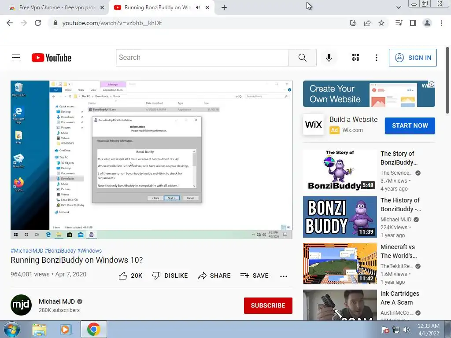Open Minecraft vs The World's thumbnail
This screenshot has width=451, height=338.
coord(340,264)
